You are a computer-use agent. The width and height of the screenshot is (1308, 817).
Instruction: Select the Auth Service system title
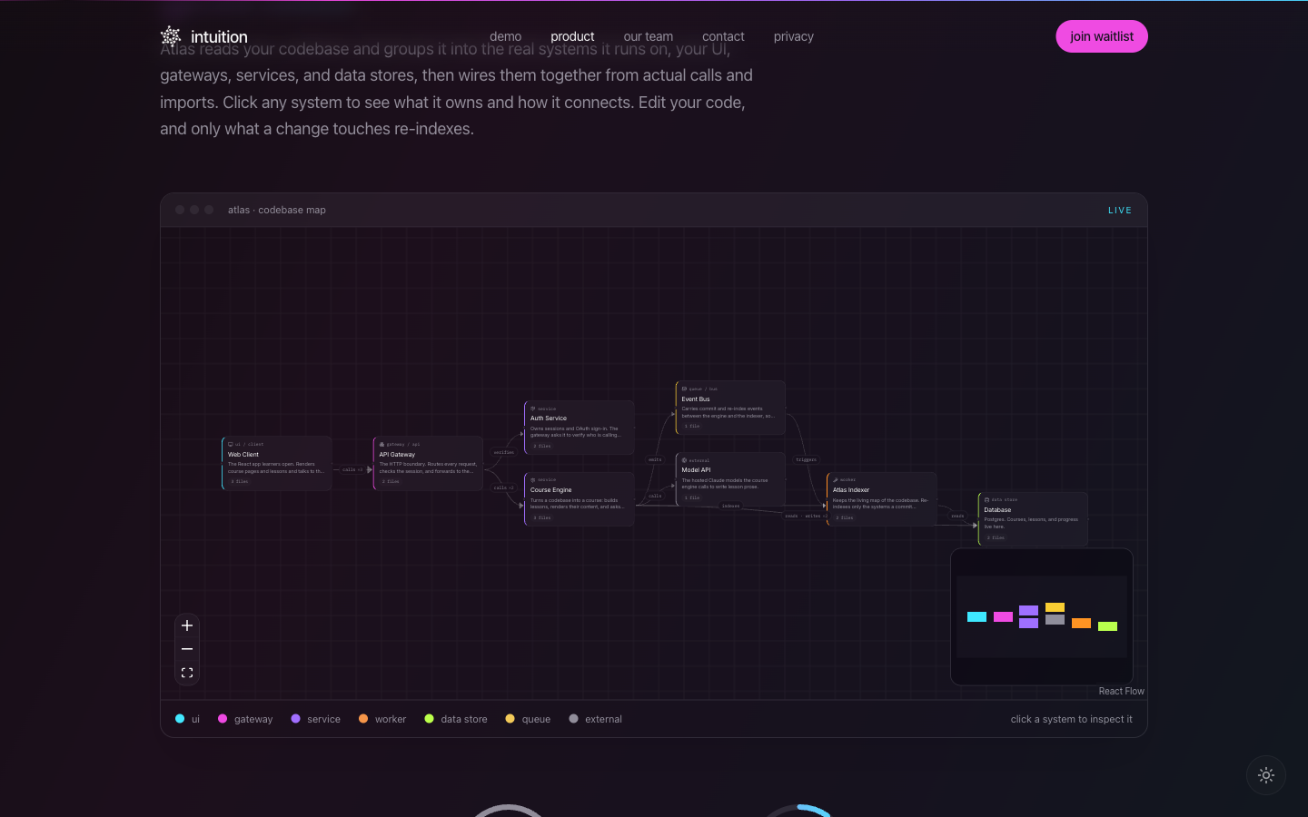coord(549,418)
